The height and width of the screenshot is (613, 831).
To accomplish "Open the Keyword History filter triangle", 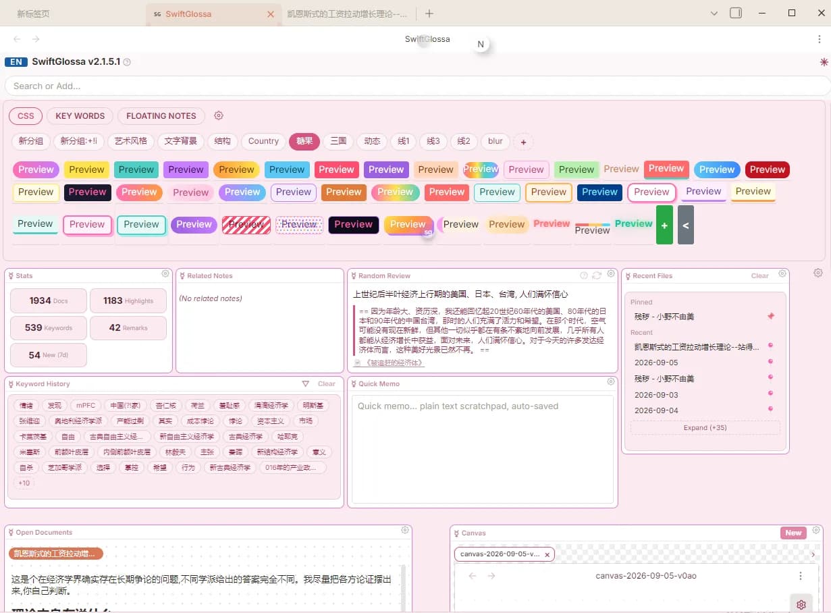I will [x=305, y=383].
